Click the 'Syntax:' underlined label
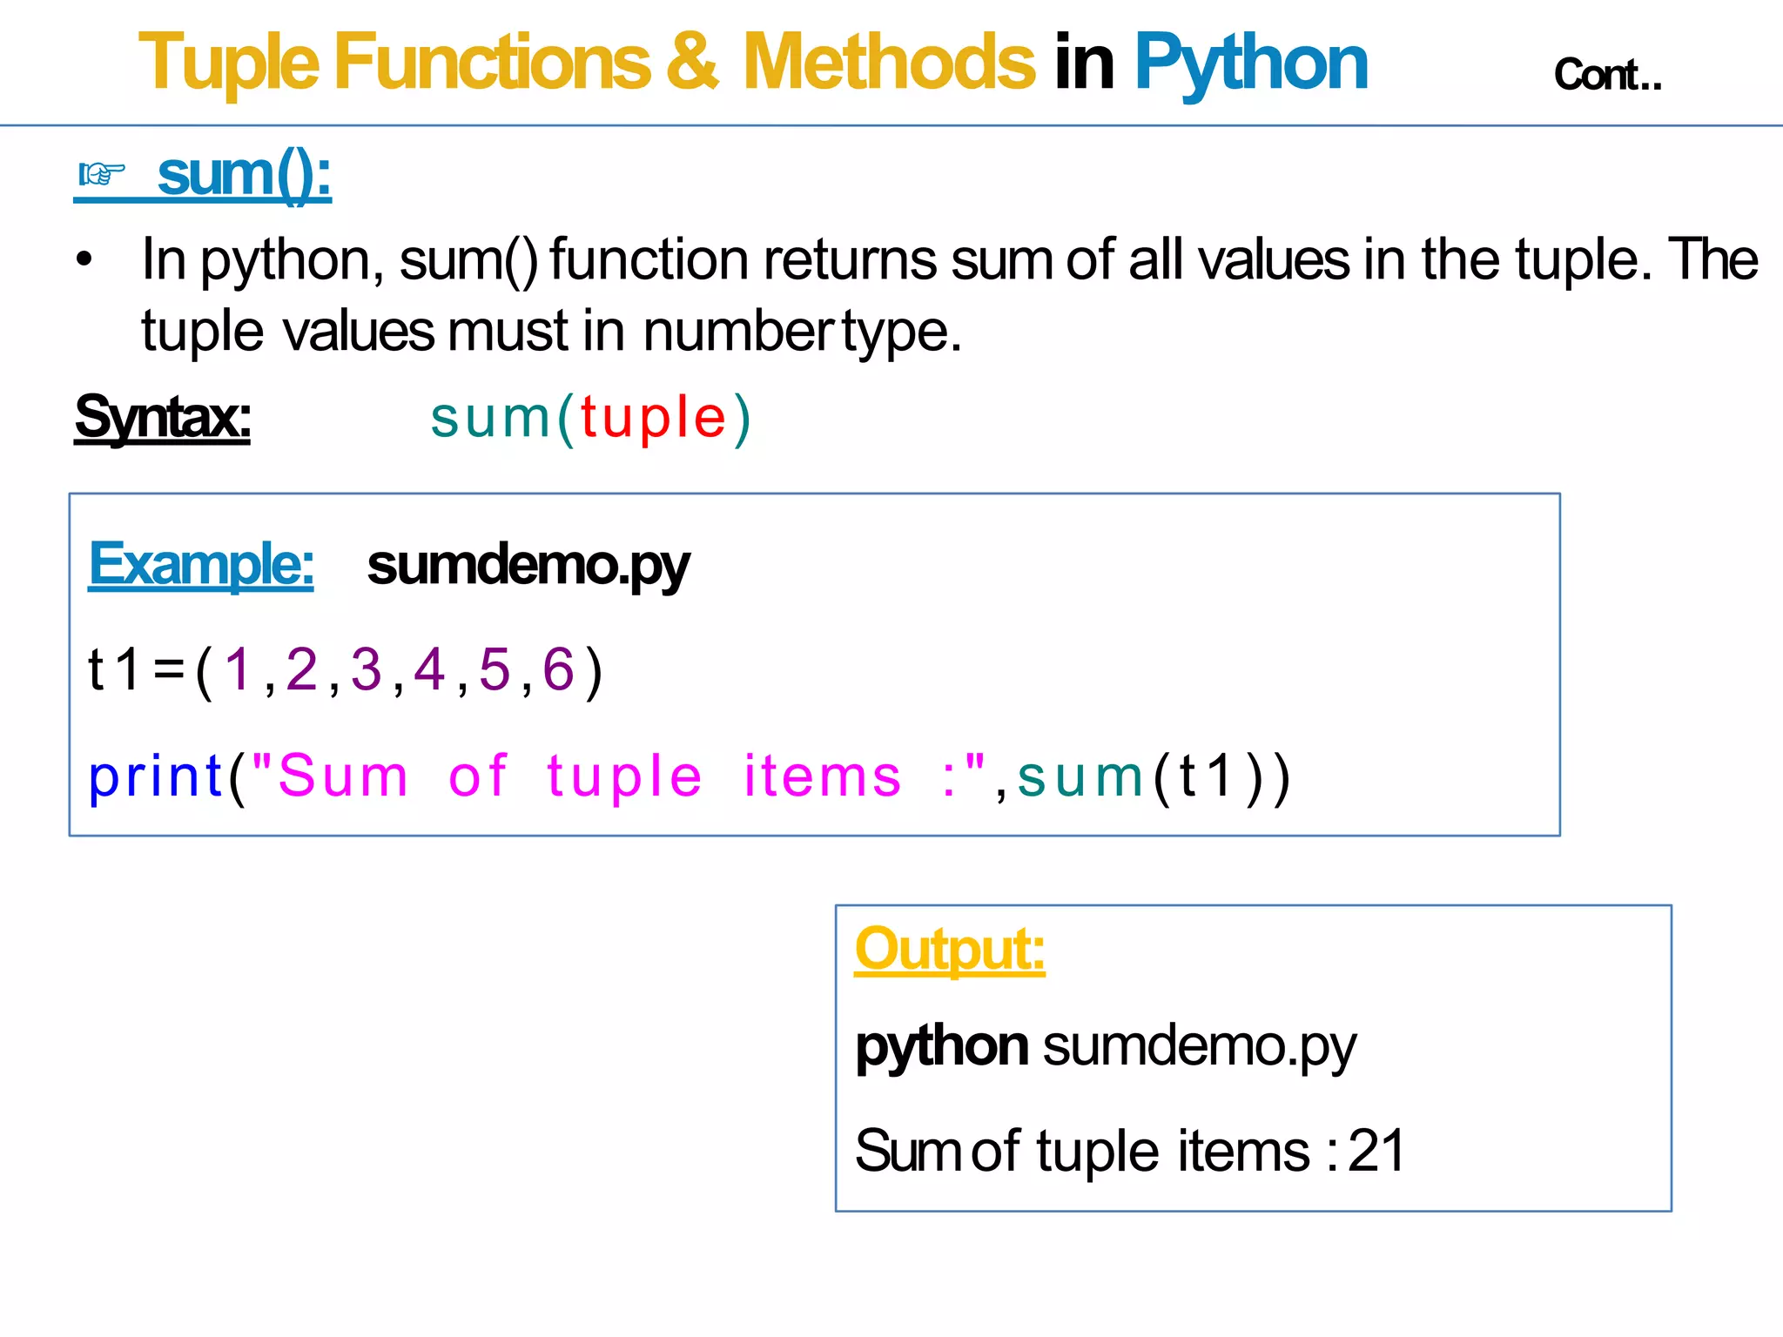 click(x=163, y=418)
